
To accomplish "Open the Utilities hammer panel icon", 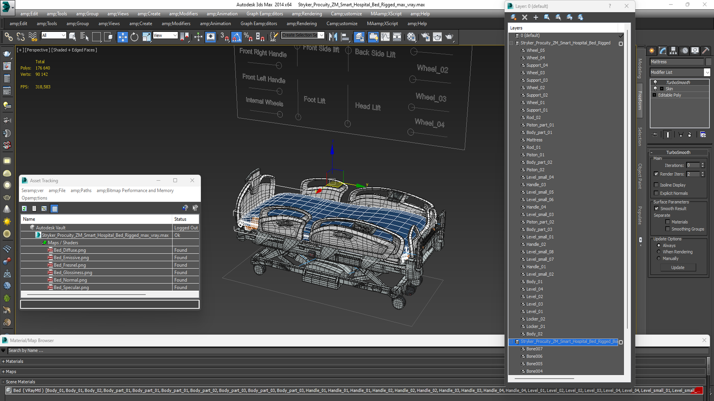I will pos(705,50).
